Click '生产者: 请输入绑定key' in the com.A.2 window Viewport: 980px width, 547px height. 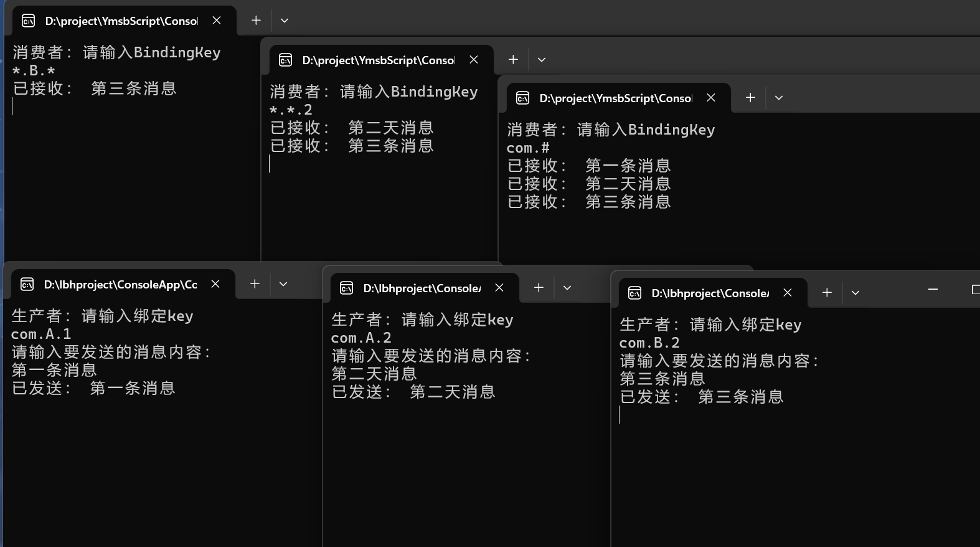click(422, 320)
